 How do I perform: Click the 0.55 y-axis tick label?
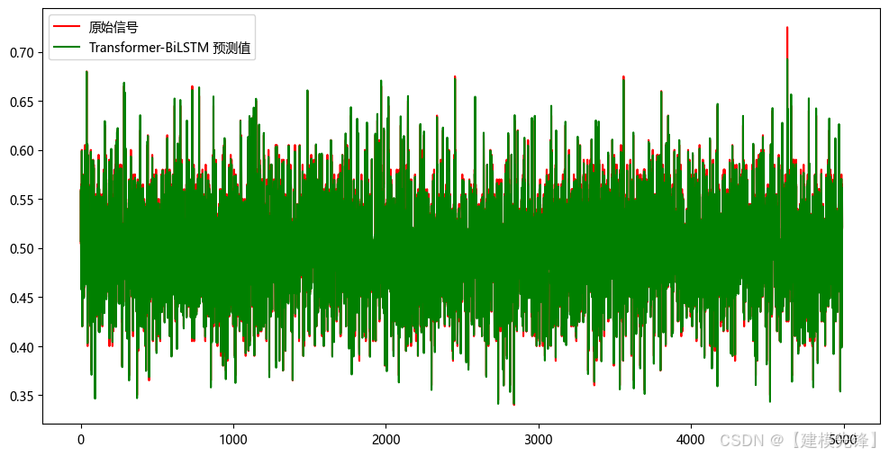click(23, 200)
